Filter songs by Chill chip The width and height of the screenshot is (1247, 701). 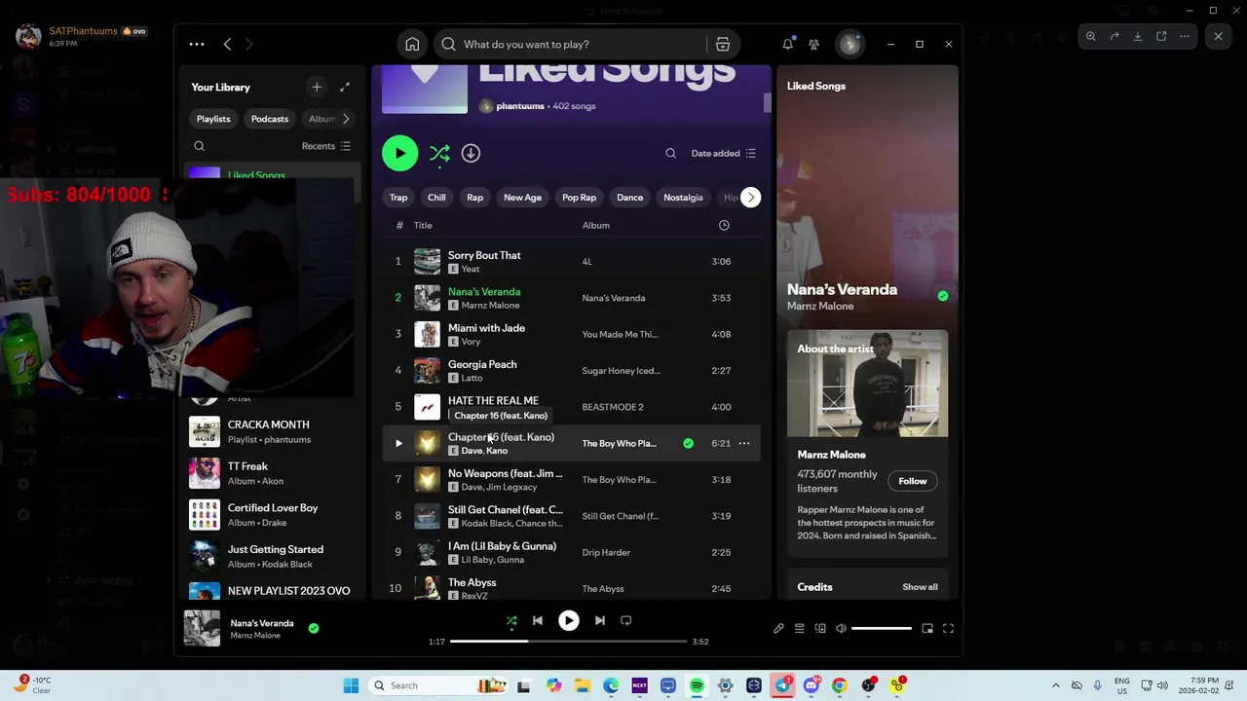coord(436,198)
